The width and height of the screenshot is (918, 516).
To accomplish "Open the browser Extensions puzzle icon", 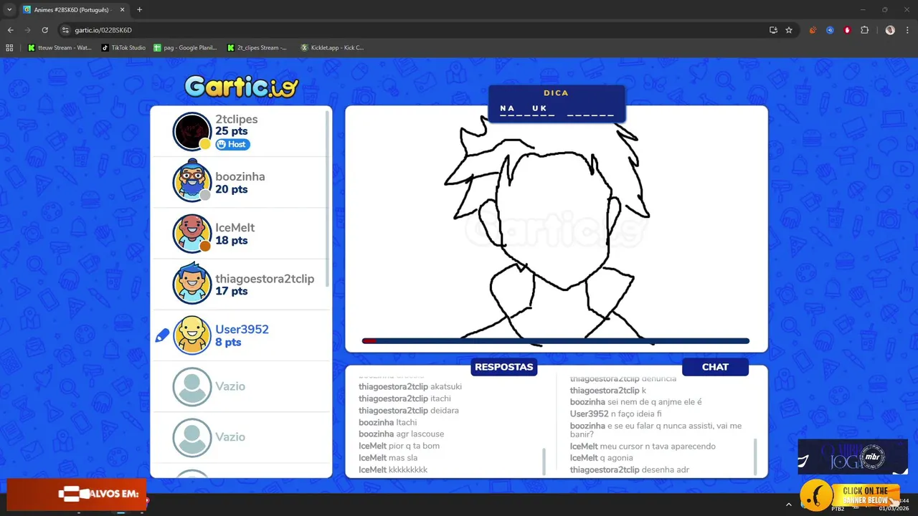I will pyautogui.click(x=864, y=30).
